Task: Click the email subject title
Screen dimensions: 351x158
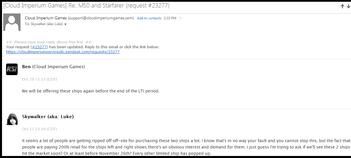Action: pyautogui.click(x=86, y=5)
